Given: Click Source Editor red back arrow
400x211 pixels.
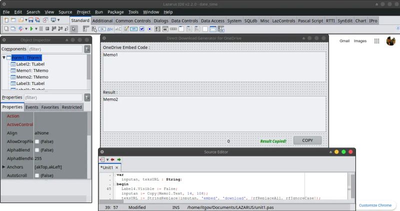Looking at the screenshot, I should click(112, 159).
